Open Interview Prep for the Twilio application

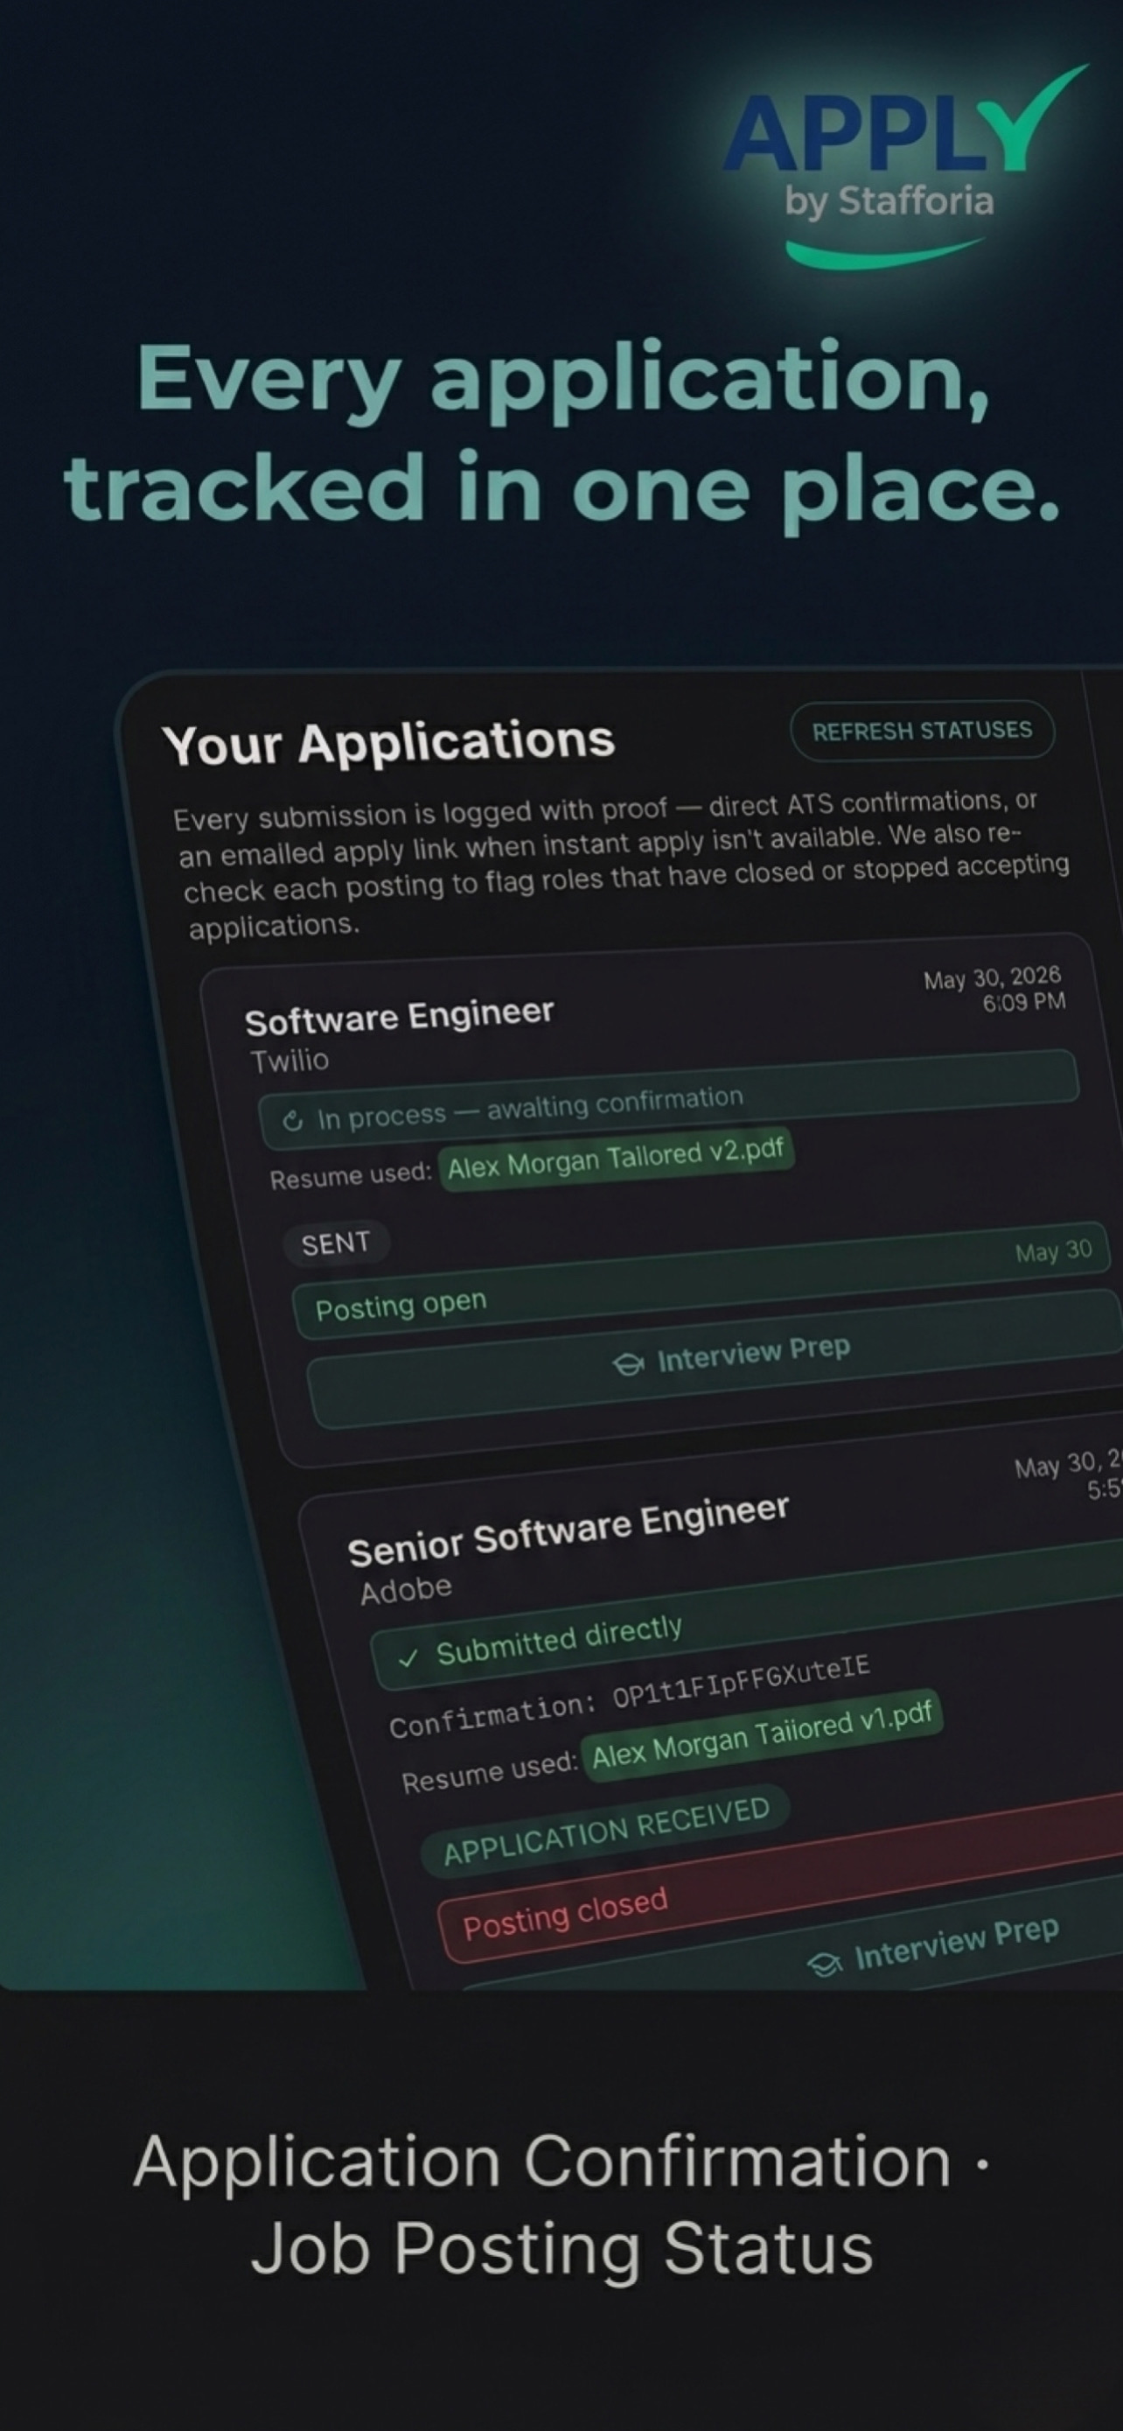click(716, 1360)
